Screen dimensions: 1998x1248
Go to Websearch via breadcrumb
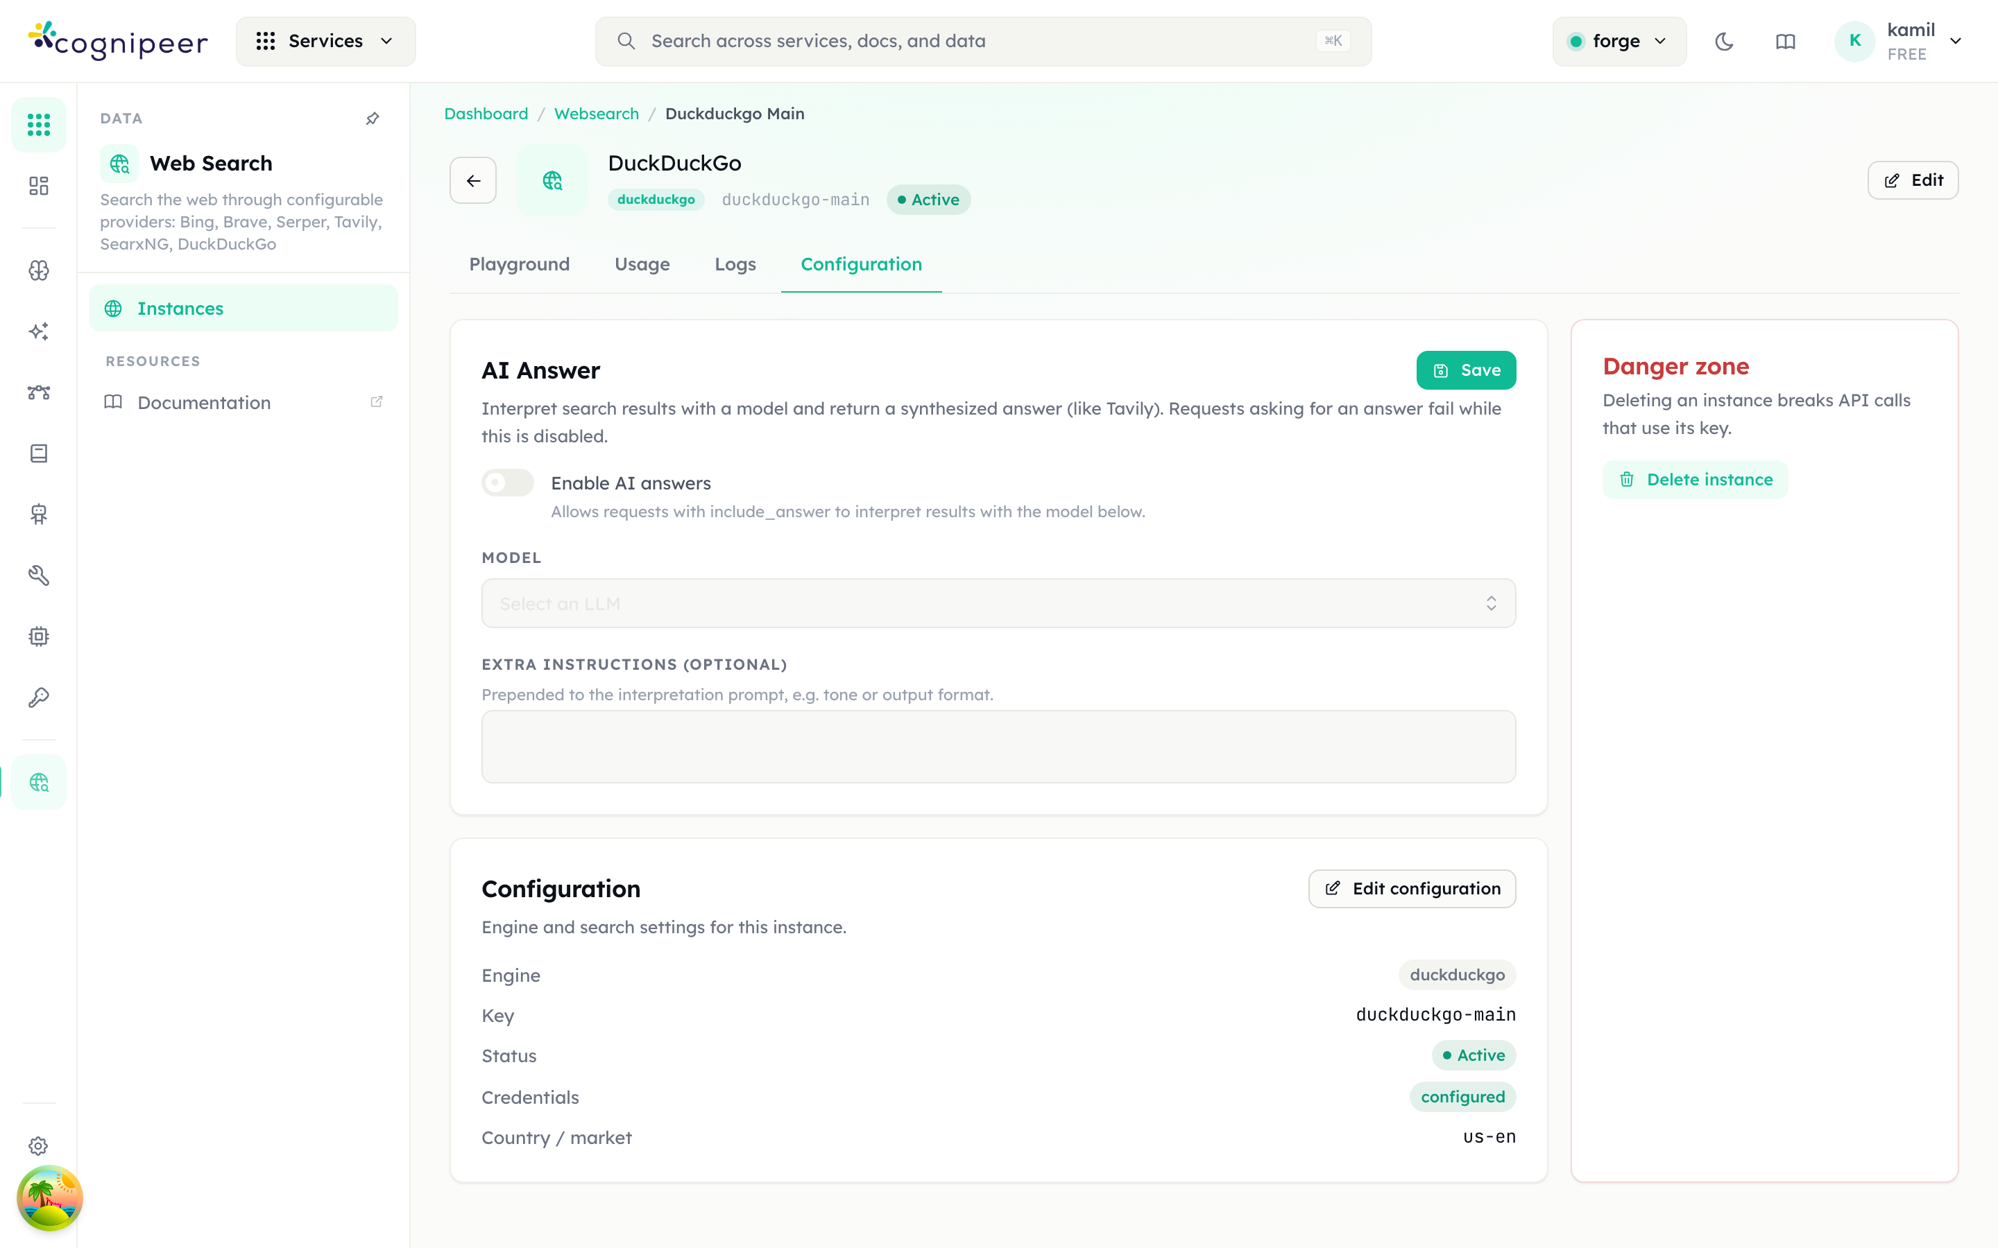(596, 114)
